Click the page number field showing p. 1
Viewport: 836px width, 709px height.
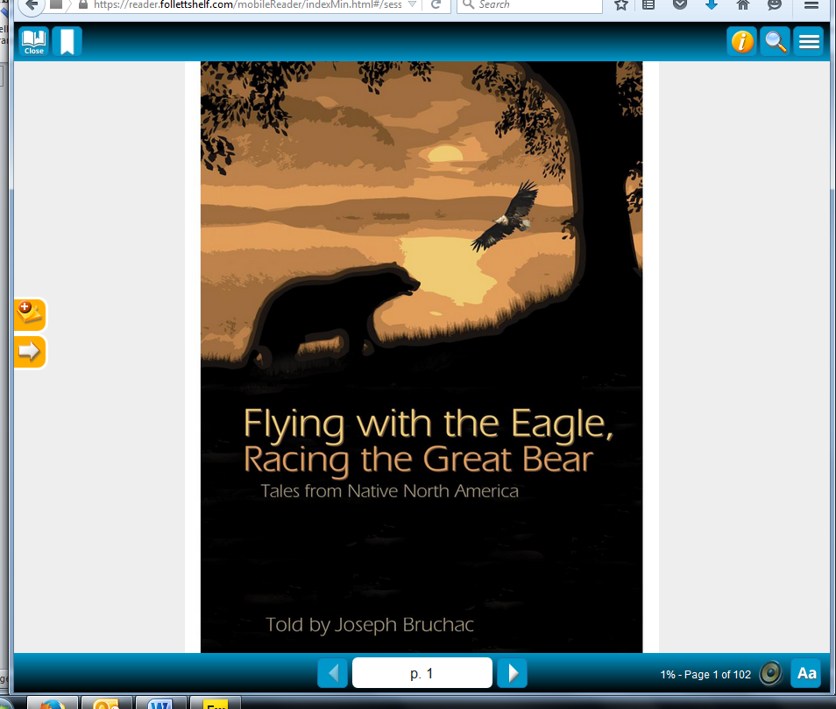point(422,673)
